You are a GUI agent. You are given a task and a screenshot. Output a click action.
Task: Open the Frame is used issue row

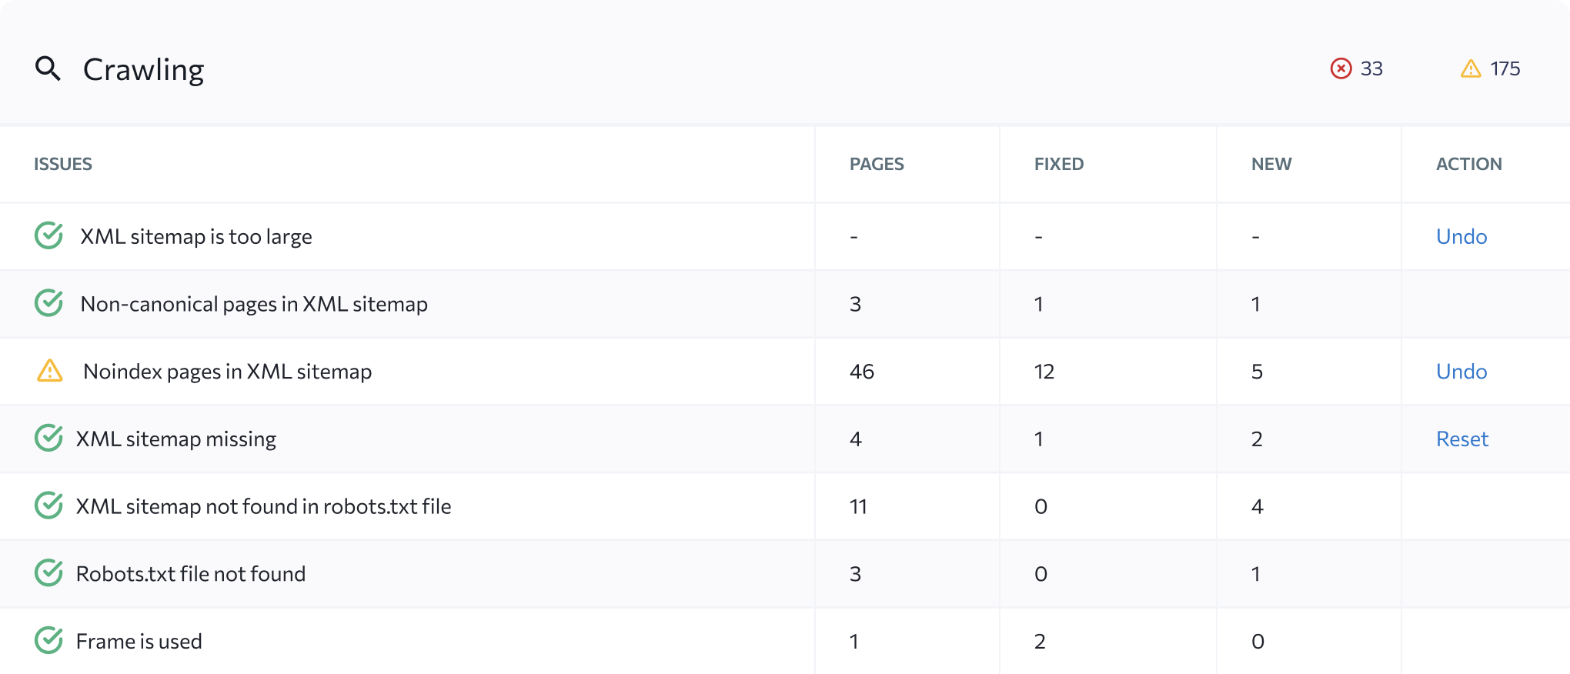pos(785,641)
